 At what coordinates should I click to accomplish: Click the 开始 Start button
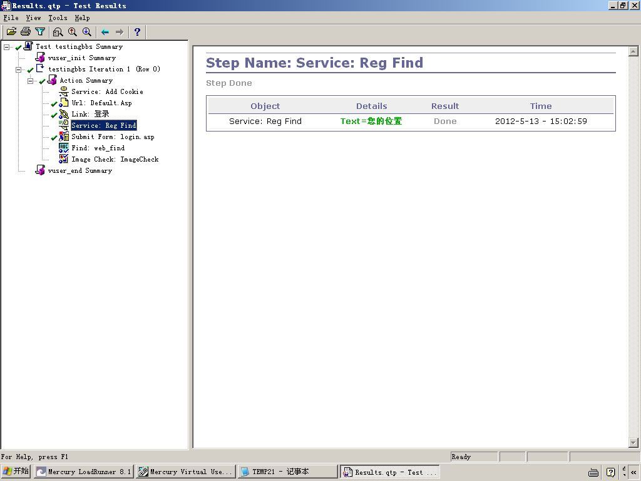tap(16, 472)
